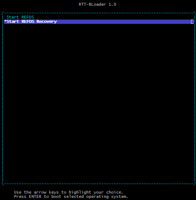Viewport: 196px width, 200px height.
Task: Click the version number 1.0 in the title
Action: tap(112, 4)
